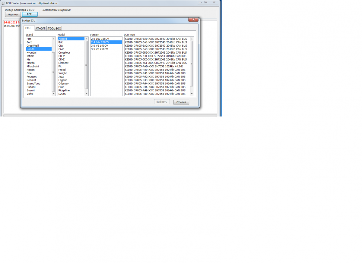Click down arrow of the Brand list scrollbar
The width and height of the screenshot is (362, 263).
pos(54,94)
